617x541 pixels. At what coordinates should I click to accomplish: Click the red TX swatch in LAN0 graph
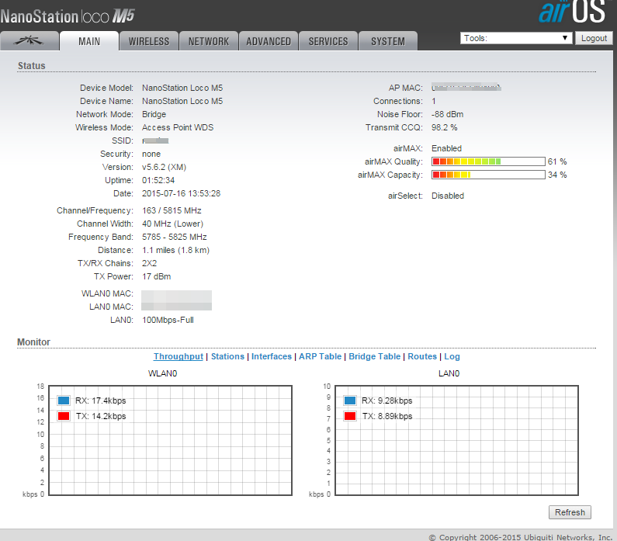[x=350, y=416]
